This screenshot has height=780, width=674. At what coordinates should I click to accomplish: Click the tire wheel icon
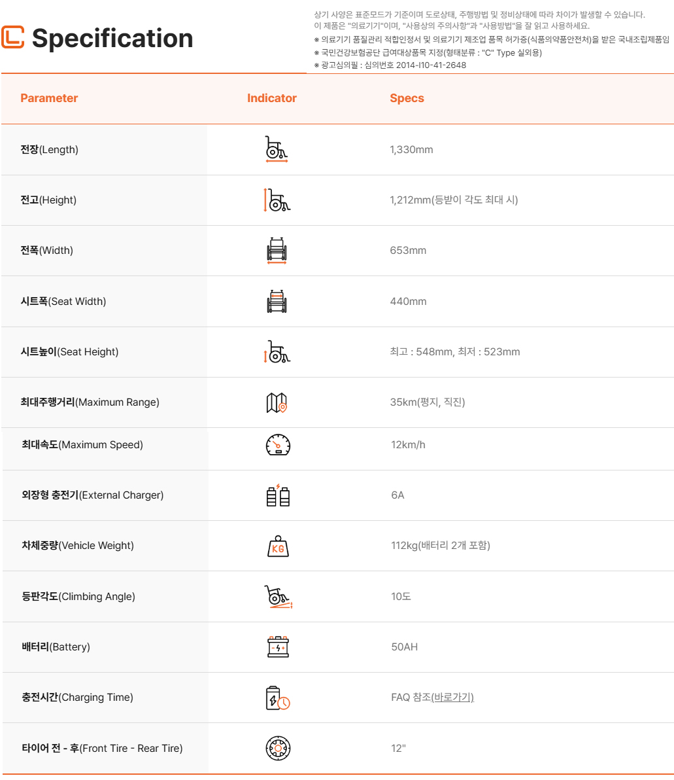[x=278, y=748]
